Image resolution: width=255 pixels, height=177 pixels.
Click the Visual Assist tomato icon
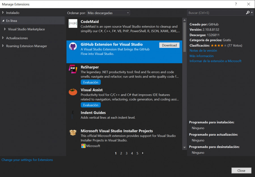[73, 92]
